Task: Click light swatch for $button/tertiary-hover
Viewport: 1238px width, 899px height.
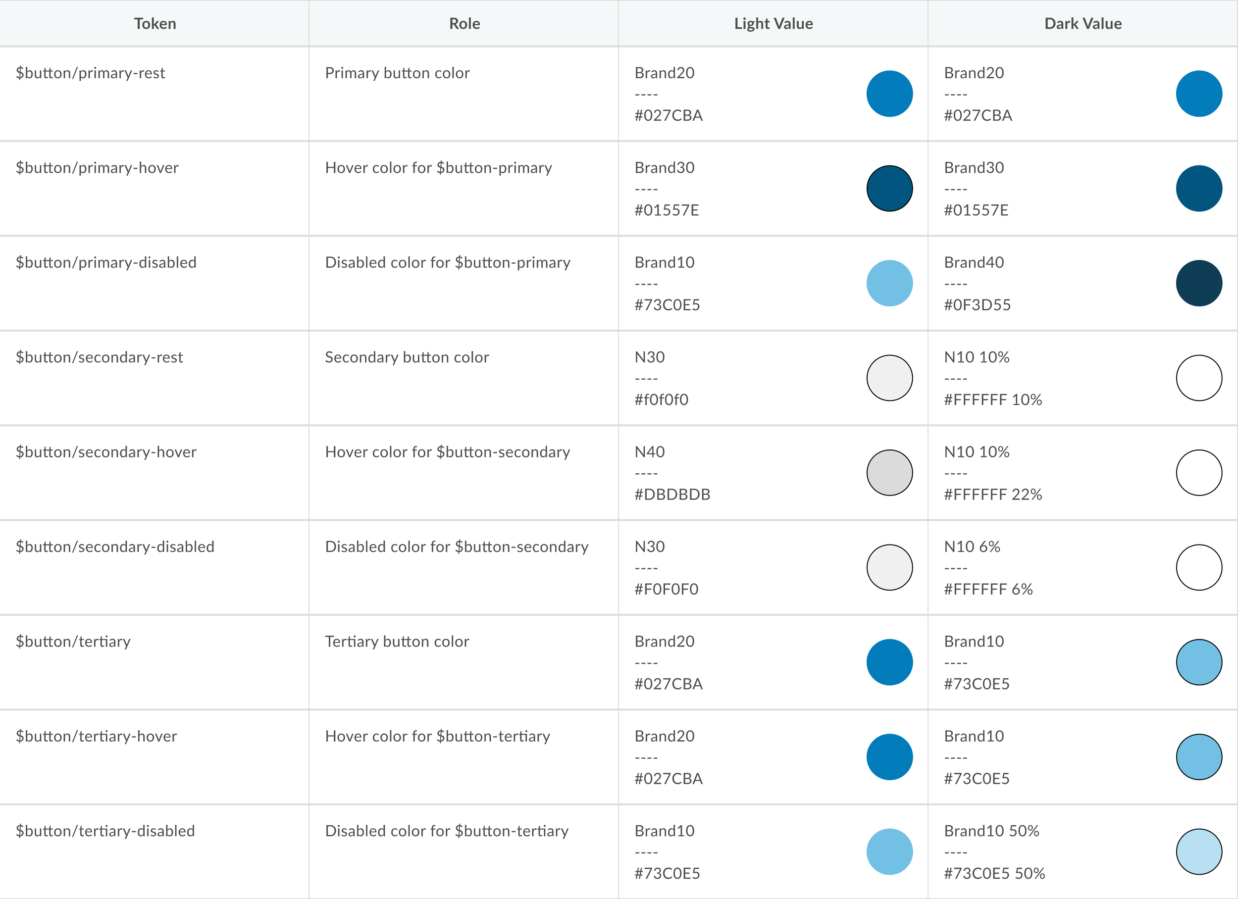Action: tap(889, 757)
